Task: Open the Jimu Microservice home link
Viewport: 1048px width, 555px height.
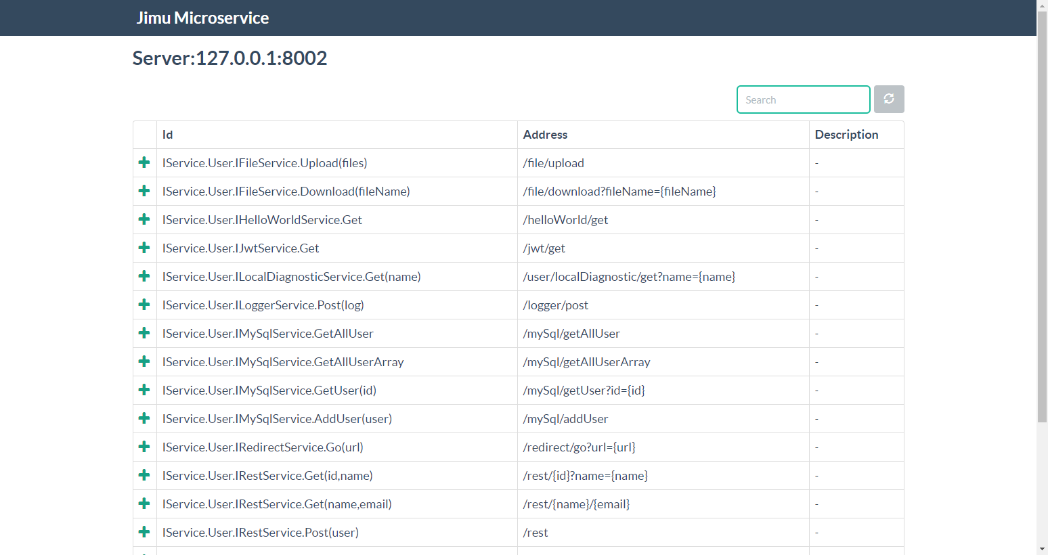Action: tap(202, 18)
